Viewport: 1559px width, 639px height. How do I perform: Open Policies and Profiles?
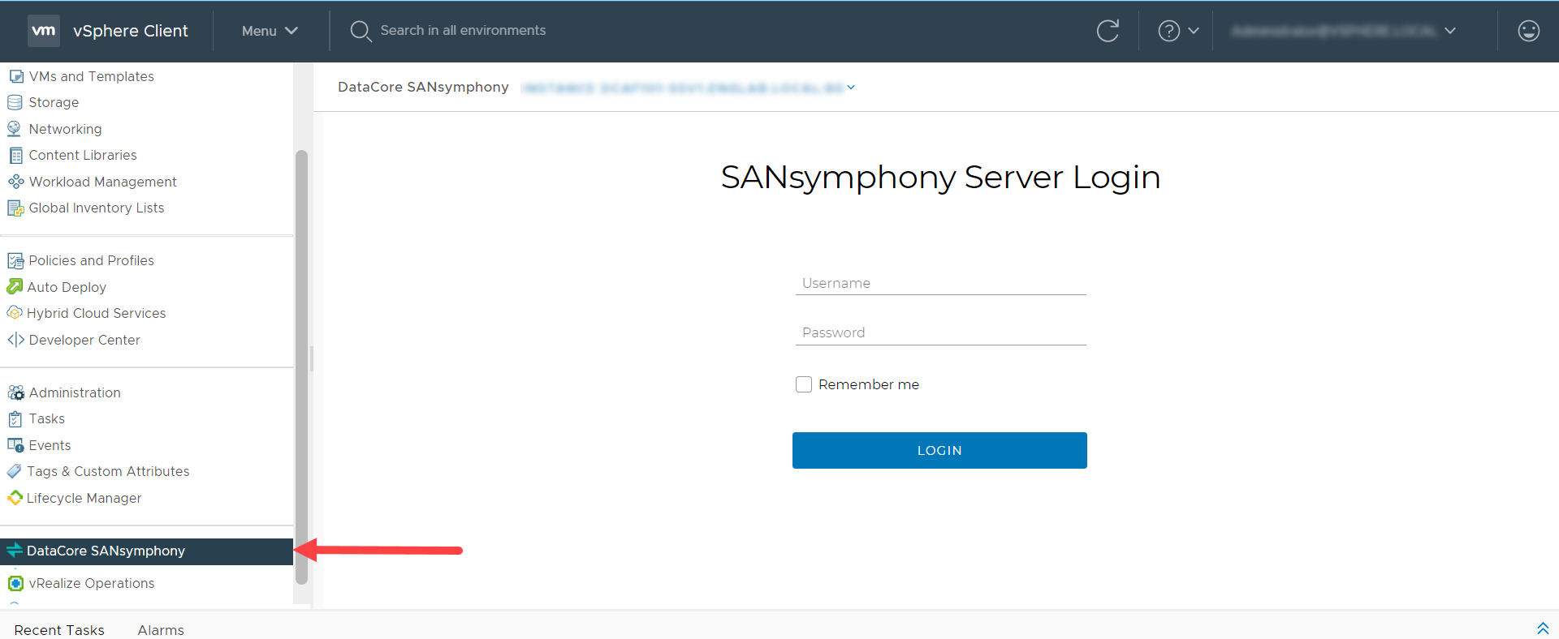tap(91, 261)
